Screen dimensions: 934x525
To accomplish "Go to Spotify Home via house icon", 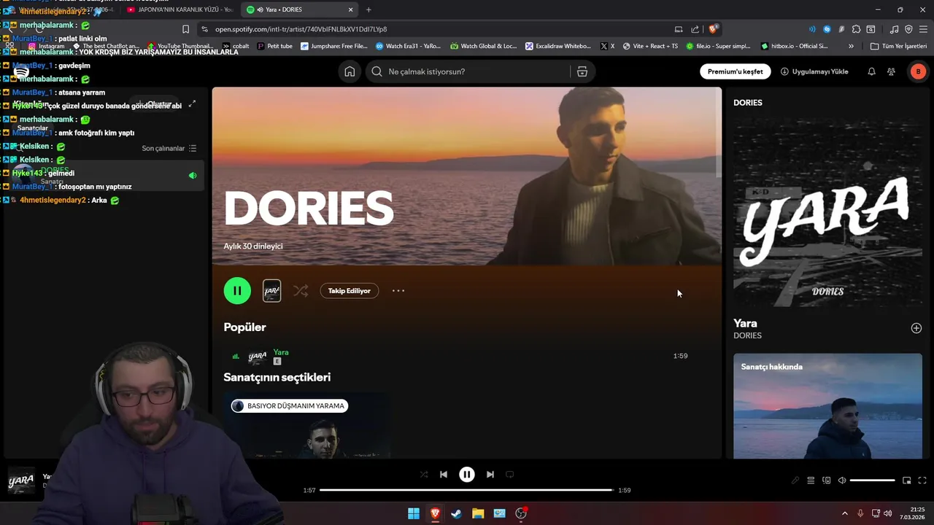I will pyautogui.click(x=350, y=71).
